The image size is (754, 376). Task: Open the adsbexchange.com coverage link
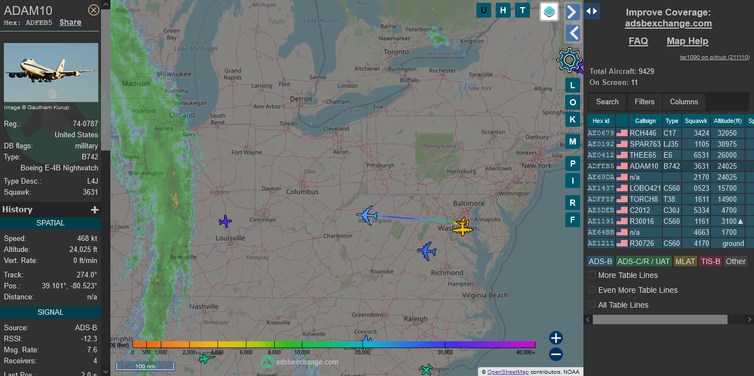tap(668, 24)
